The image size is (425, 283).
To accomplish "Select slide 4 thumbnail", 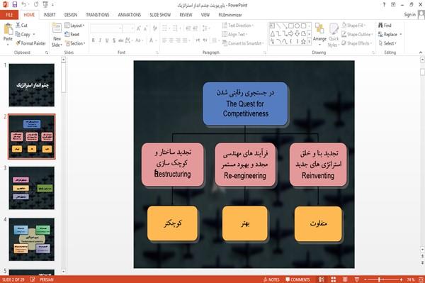I will tap(32, 239).
